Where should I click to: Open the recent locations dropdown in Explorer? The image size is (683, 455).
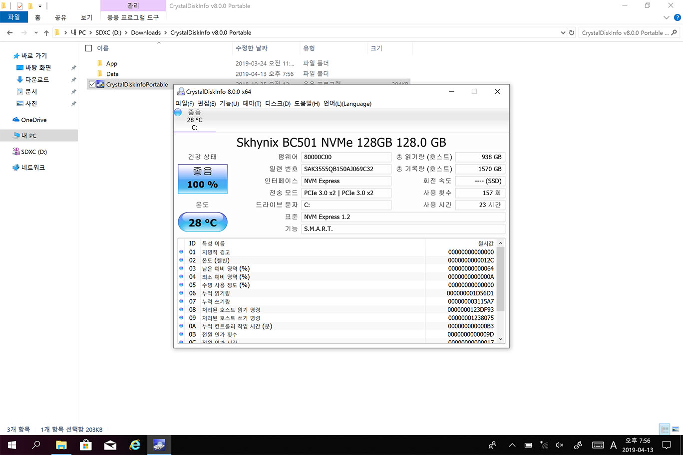(x=36, y=33)
